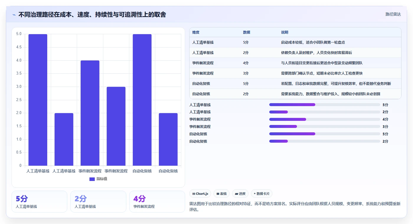The height and width of the screenshot is (224, 413).
Task: Open the 2分 人工清单基线 stat card
Action: [98, 202]
